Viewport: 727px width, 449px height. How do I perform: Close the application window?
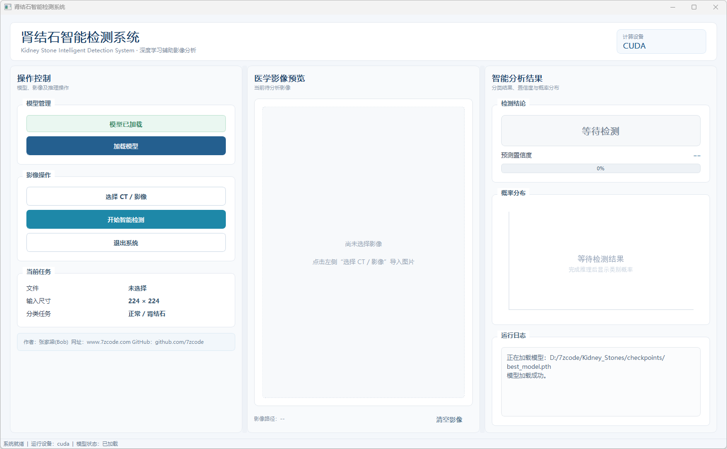coord(716,7)
